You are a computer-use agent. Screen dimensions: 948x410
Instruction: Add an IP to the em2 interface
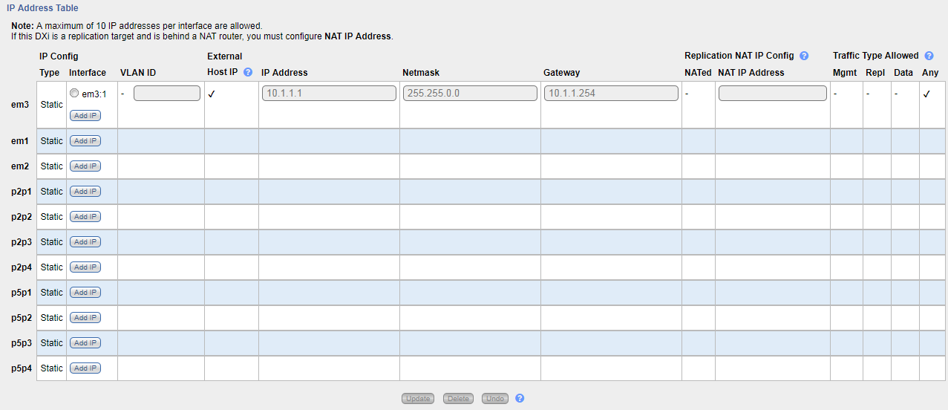pos(85,166)
